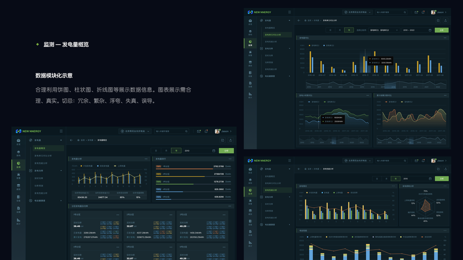
Task: Toggle 发电量 legend in performance 发电情况 chart
Action: 325,192
